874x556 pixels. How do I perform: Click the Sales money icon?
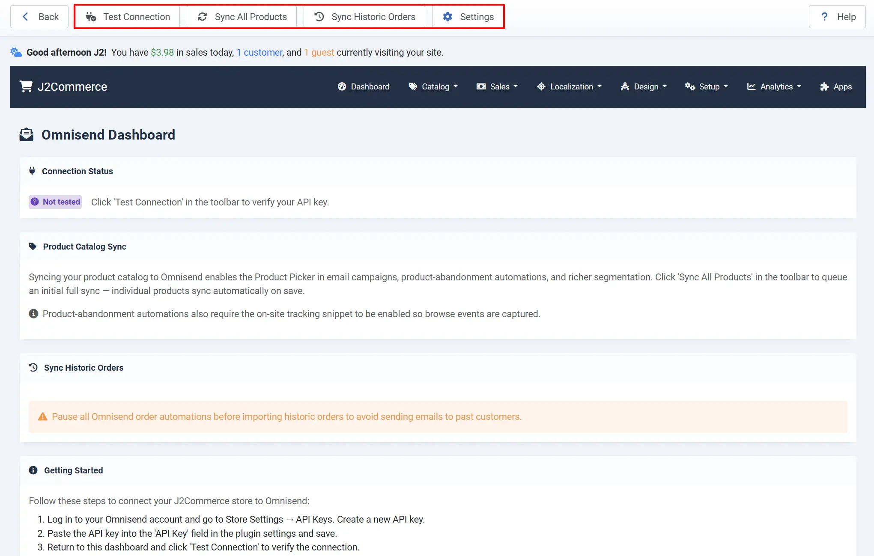481,86
